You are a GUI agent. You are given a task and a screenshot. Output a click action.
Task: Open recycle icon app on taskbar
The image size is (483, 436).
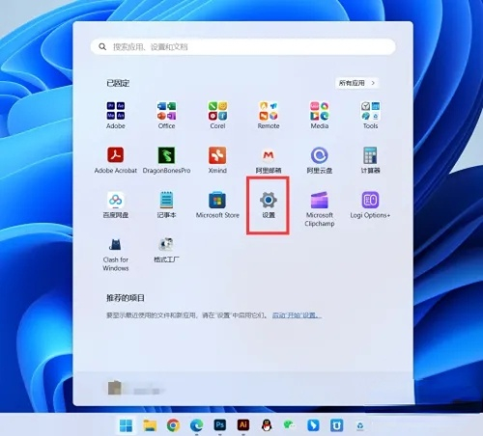[x=360, y=426]
